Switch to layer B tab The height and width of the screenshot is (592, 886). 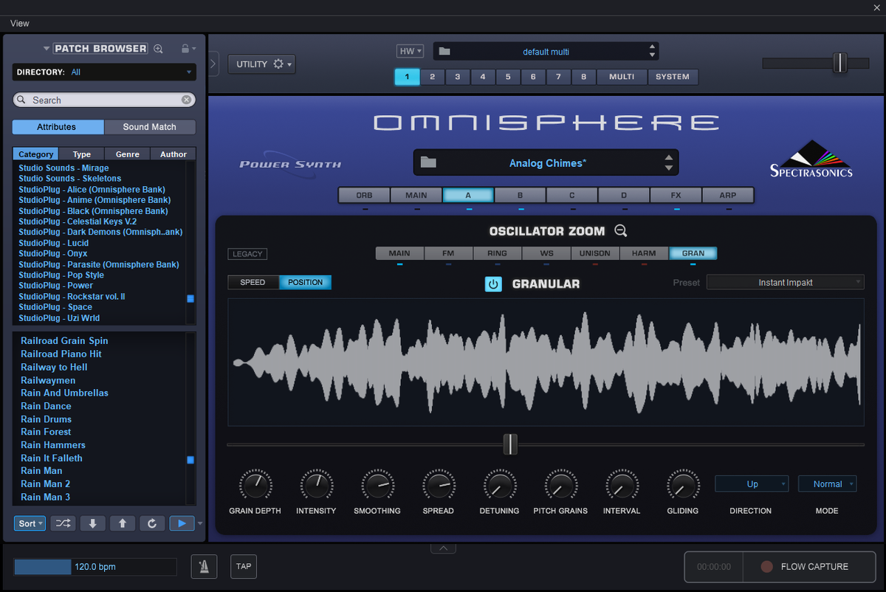520,196
